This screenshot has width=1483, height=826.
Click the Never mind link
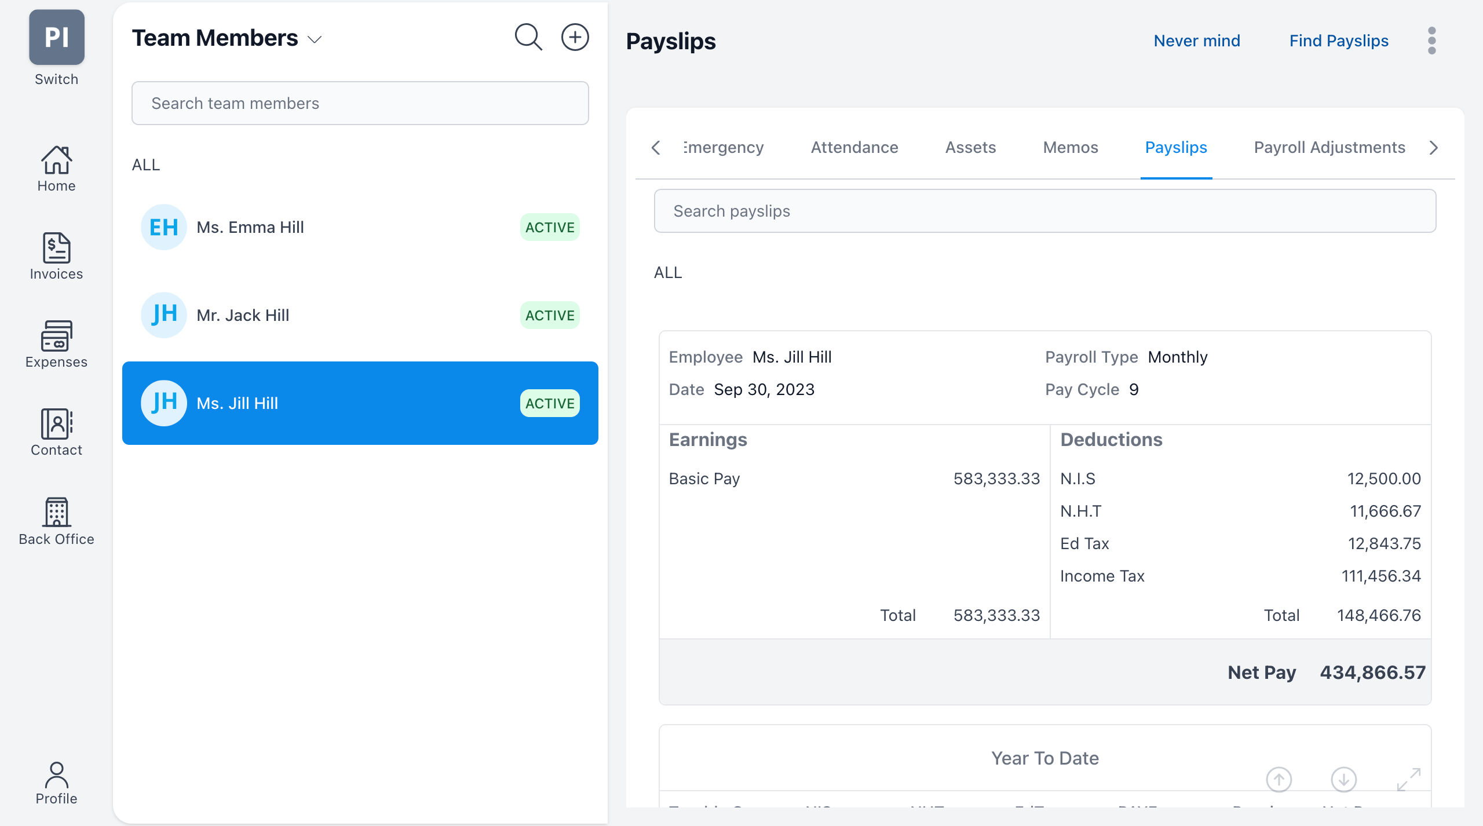(1197, 41)
